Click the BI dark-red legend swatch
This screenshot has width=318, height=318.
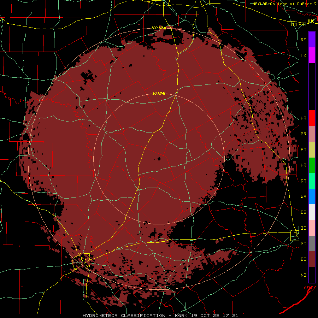pos(312,259)
